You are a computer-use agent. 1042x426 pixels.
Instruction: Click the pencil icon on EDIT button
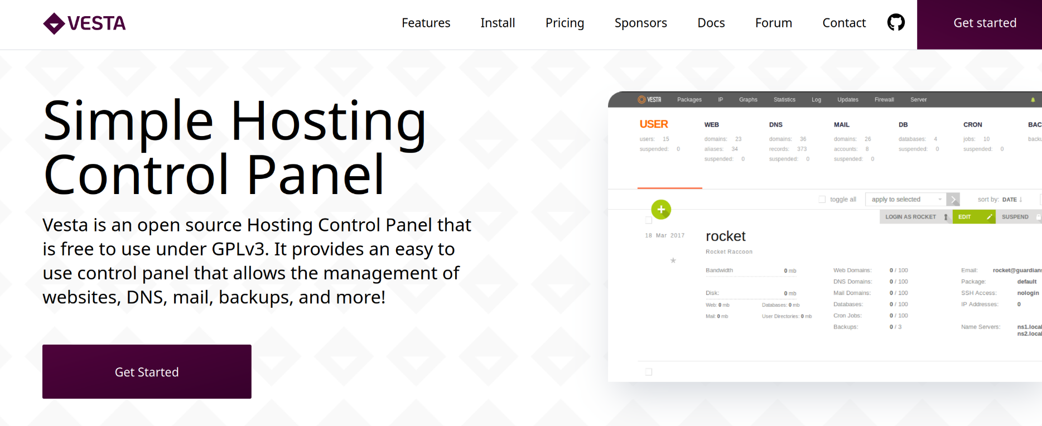[x=990, y=217]
